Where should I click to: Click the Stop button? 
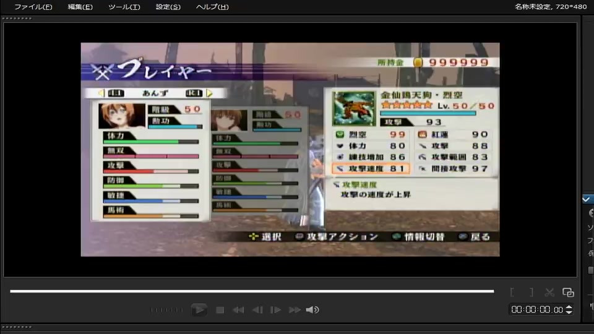click(220, 310)
